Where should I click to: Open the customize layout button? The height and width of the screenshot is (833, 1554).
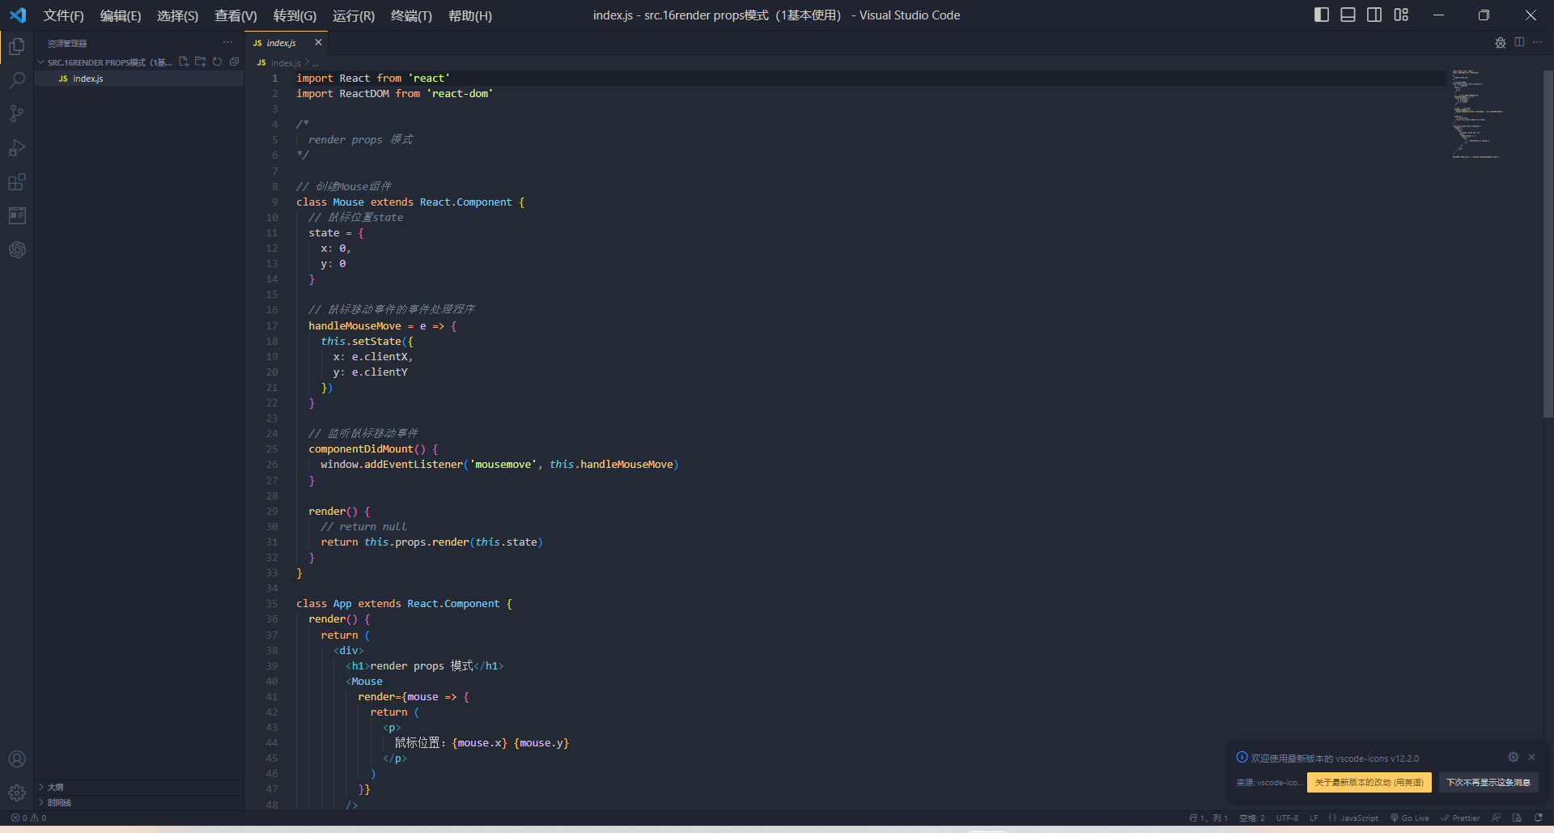1401,15
